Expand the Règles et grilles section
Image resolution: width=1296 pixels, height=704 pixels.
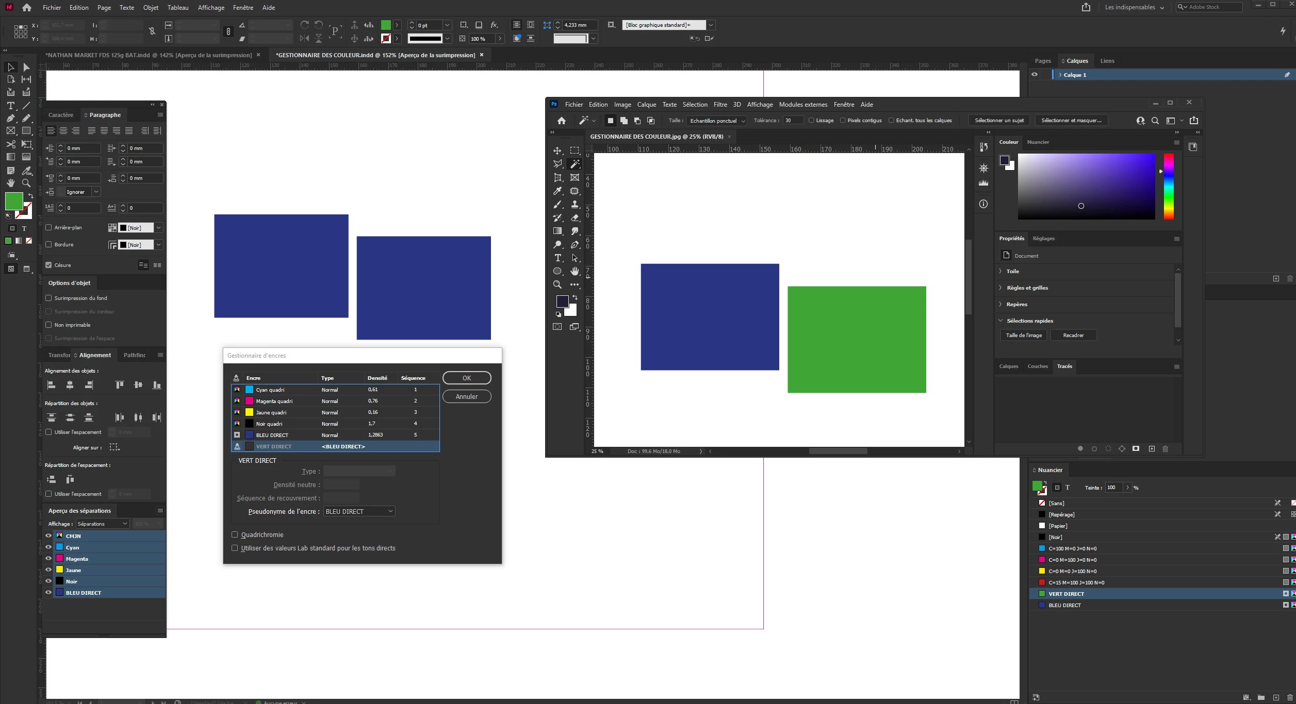tap(1026, 288)
